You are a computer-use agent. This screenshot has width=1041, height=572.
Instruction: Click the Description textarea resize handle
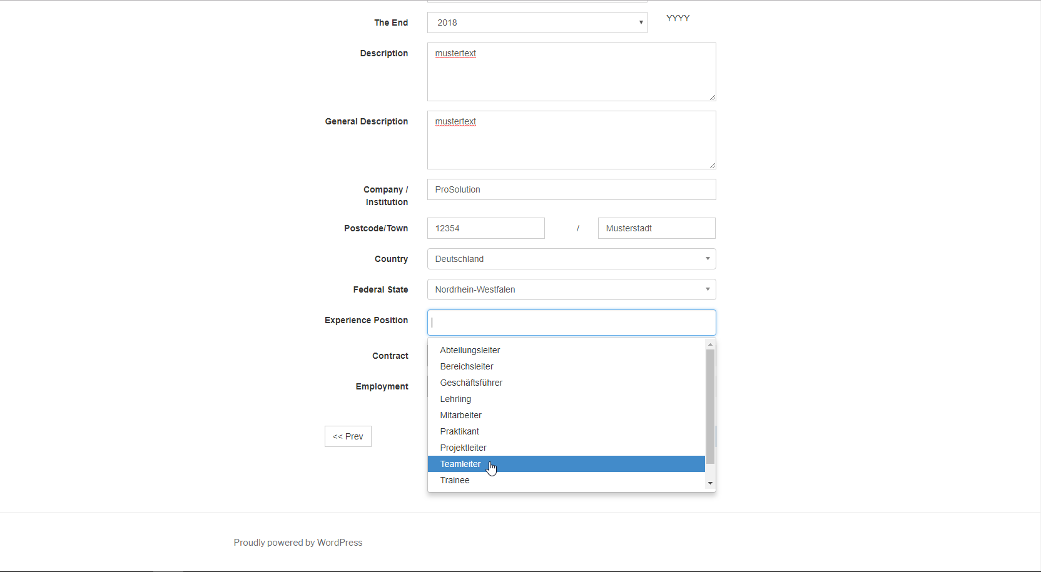[712, 97]
